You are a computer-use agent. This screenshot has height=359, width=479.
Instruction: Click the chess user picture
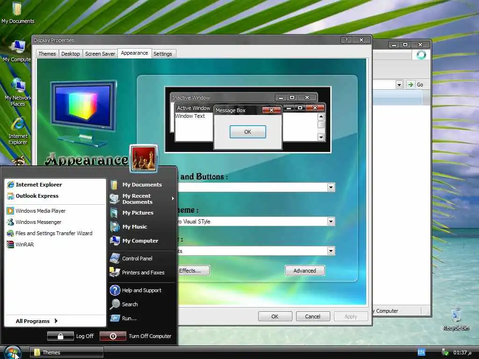(144, 158)
